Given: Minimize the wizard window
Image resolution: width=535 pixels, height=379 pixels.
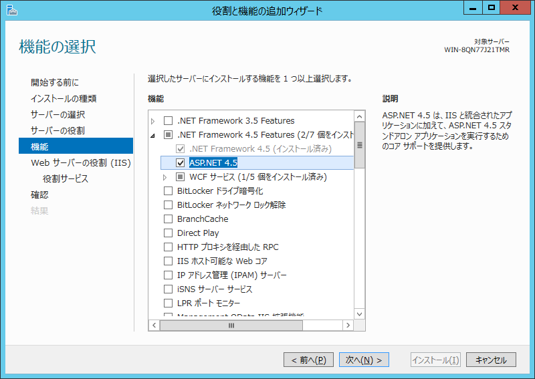Looking at the screenshot, I should coord(473,7).
